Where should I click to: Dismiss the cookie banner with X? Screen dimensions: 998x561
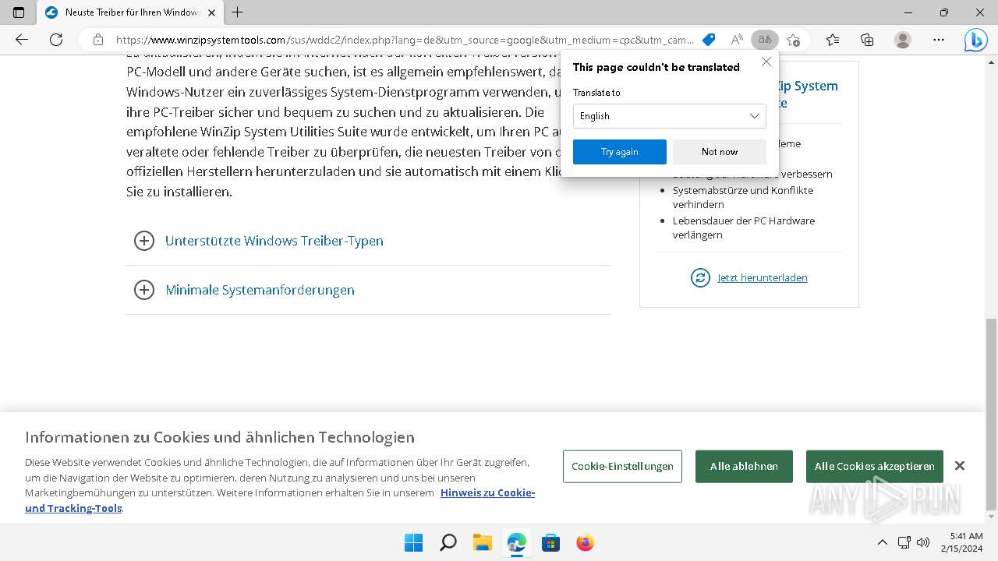click(960, 466)
